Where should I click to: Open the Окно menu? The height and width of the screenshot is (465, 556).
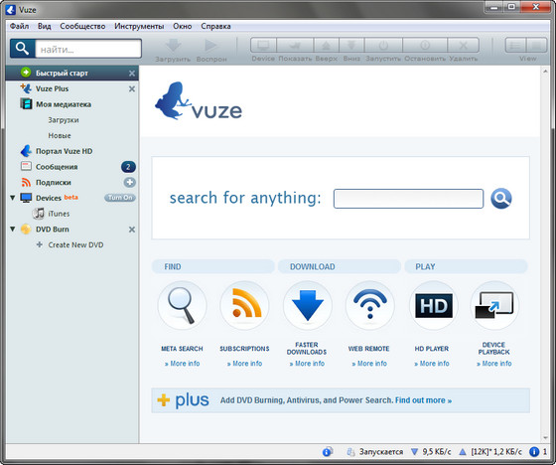[x=183, y=26]
